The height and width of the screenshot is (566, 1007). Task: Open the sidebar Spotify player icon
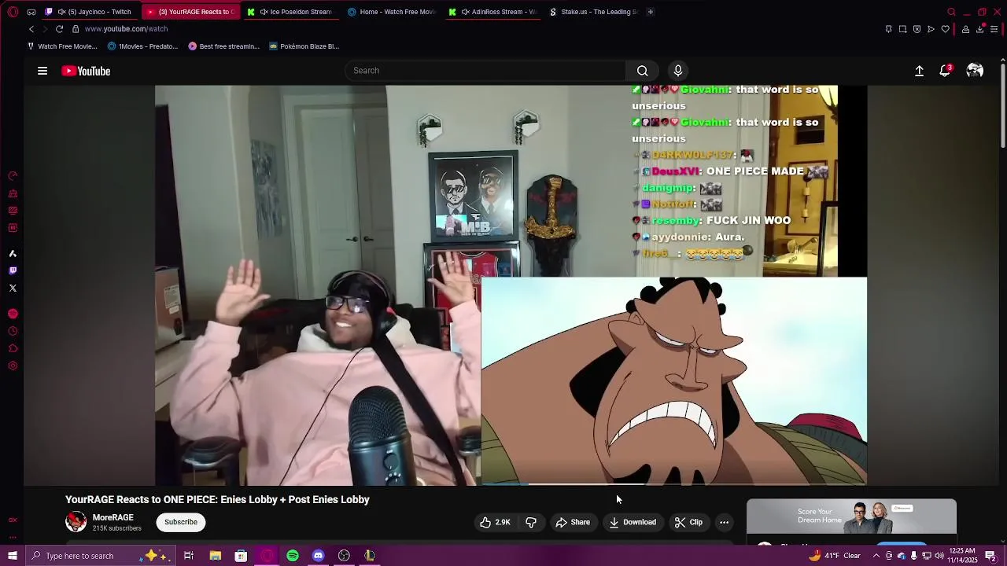(x=13, y=314)
